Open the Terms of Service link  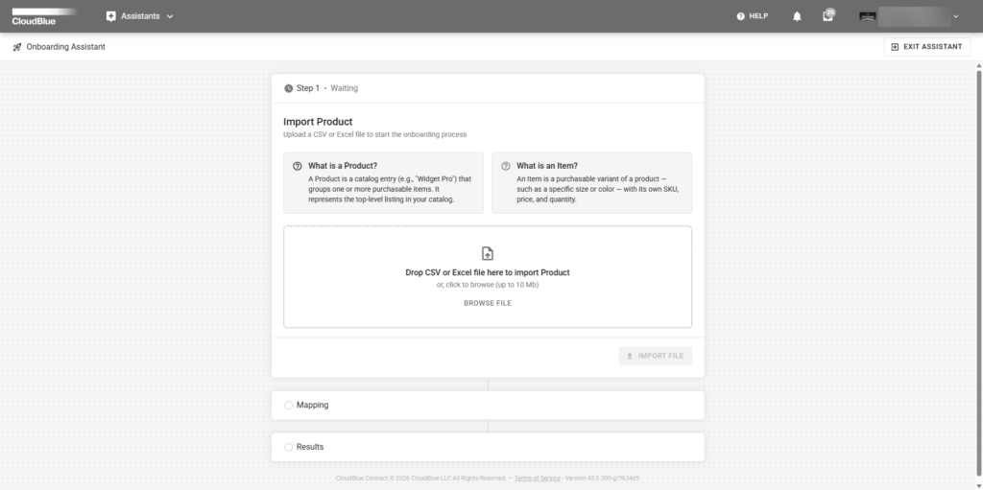click(x=538, y=478)
